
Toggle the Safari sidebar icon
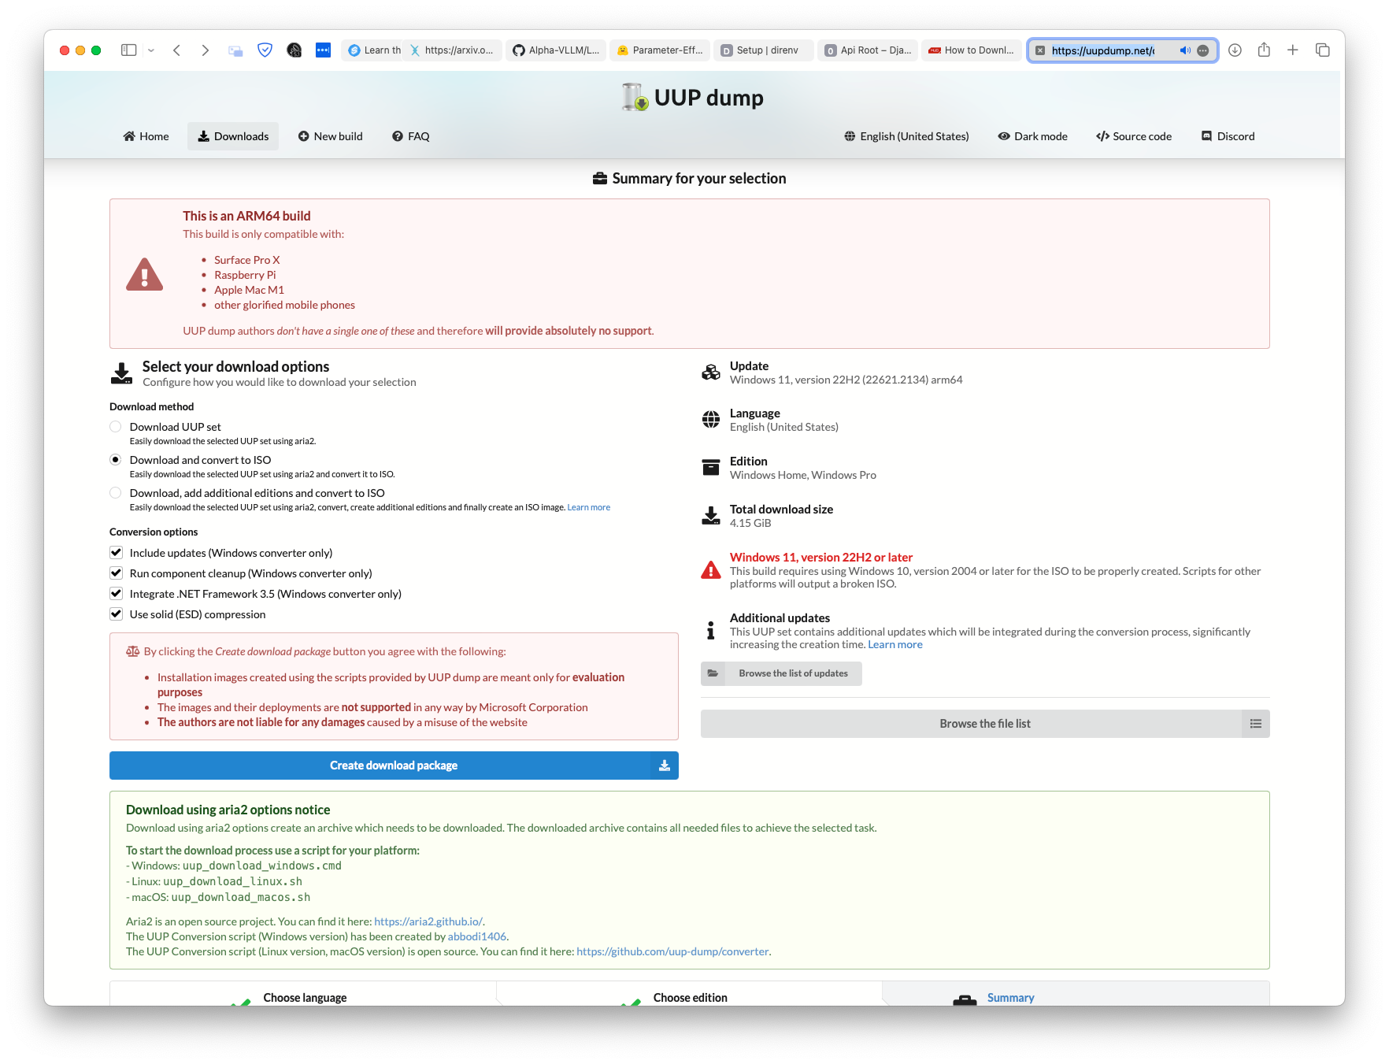coord(128,50)
